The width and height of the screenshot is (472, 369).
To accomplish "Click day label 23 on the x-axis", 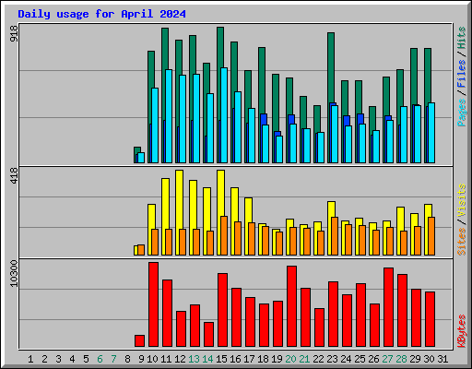I will coord(332,359).
